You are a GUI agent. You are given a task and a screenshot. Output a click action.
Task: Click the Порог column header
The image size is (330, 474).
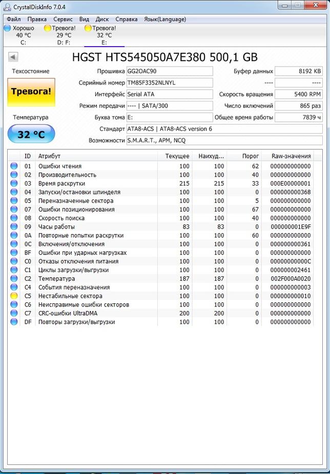(244, 156)
